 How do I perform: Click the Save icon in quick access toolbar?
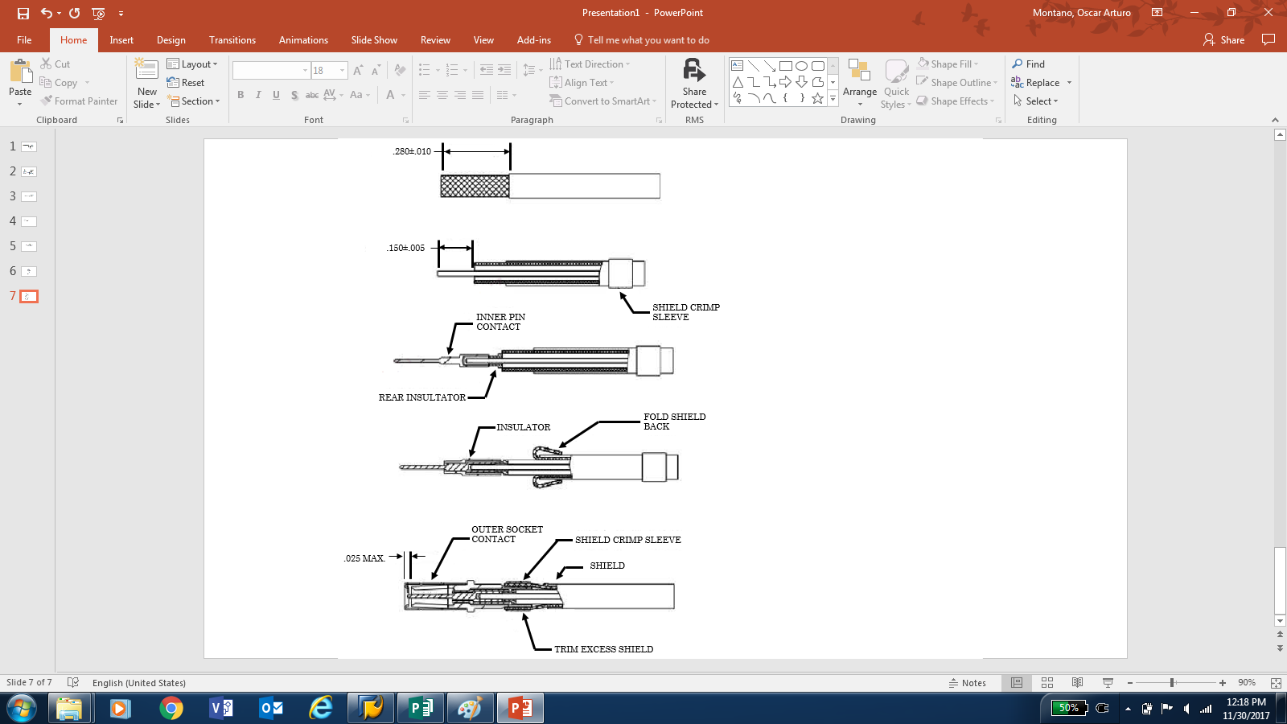pyautogui.click(x=23, y=13)
